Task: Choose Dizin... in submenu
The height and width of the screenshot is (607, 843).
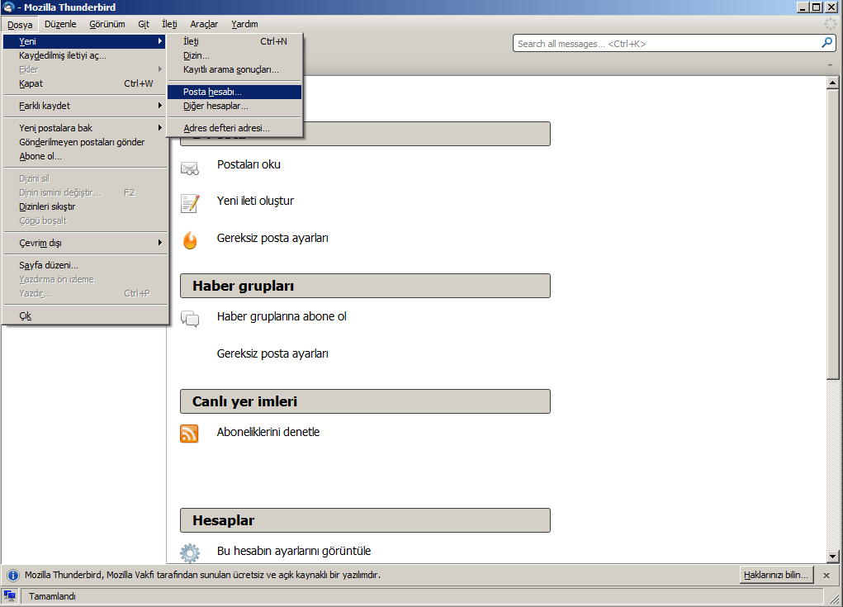Action: coord(234,55)
